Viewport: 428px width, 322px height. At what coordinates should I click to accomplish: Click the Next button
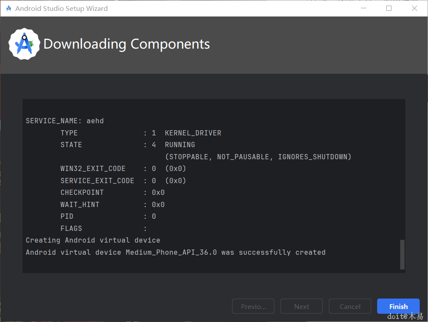point(301,306)
